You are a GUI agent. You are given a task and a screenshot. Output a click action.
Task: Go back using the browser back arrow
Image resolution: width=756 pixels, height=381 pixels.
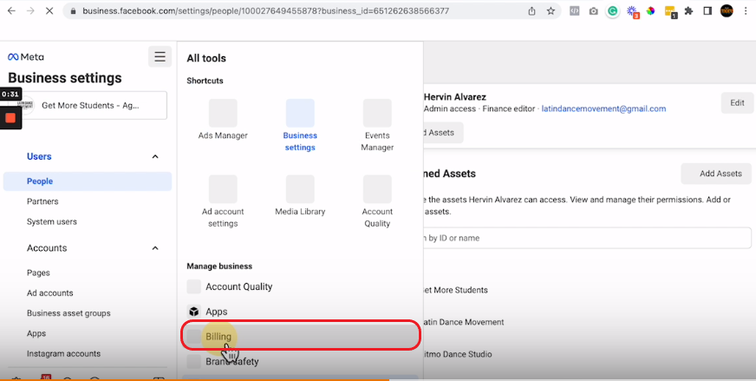(11, 10)
